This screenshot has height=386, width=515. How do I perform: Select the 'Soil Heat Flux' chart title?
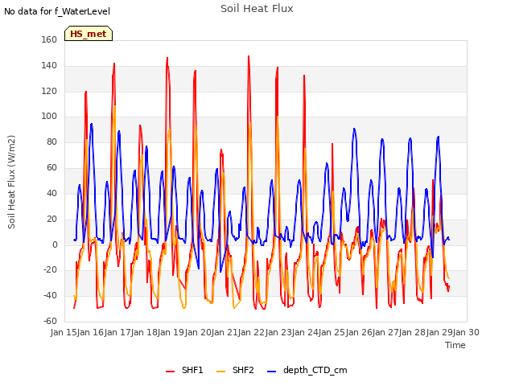pyautogui.click(x=257, y=9)
